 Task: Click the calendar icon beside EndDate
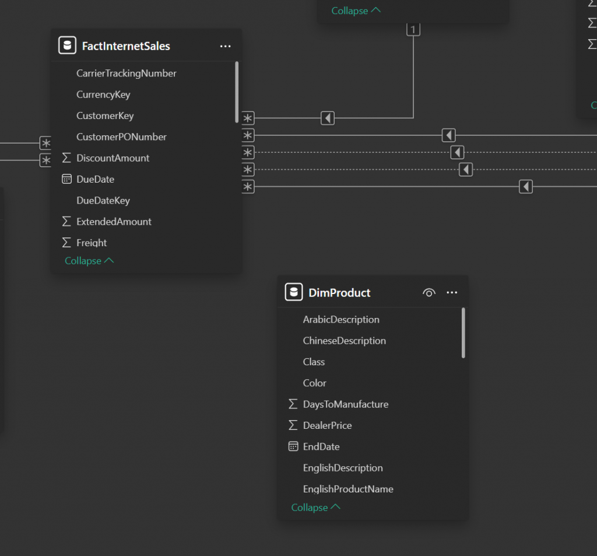[293, 446]
